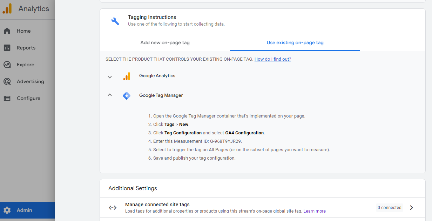Click the Advertising target icon

(7, 81)
